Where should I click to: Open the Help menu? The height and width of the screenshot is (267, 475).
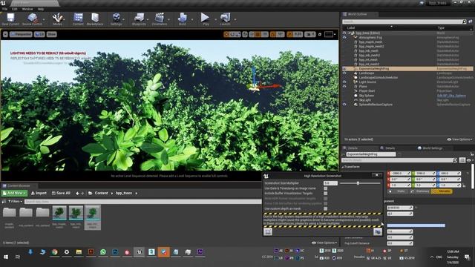click(41, 9)
